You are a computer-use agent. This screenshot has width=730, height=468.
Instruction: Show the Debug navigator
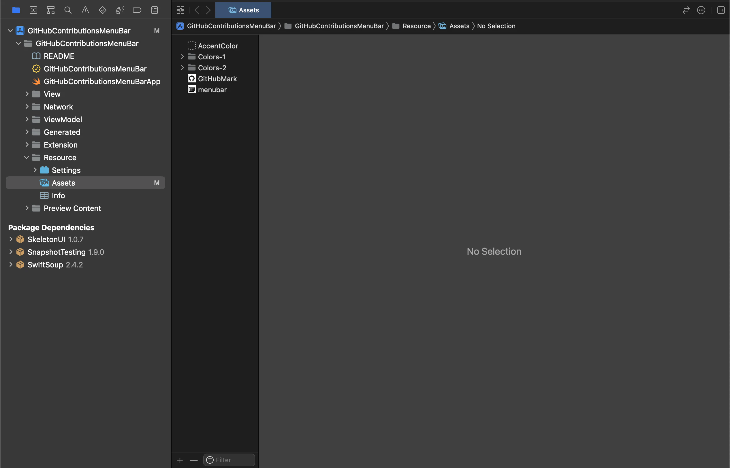pos(120,10)
